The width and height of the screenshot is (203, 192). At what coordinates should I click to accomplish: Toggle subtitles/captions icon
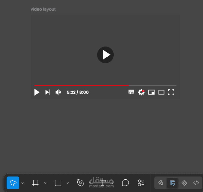[131, 92]
